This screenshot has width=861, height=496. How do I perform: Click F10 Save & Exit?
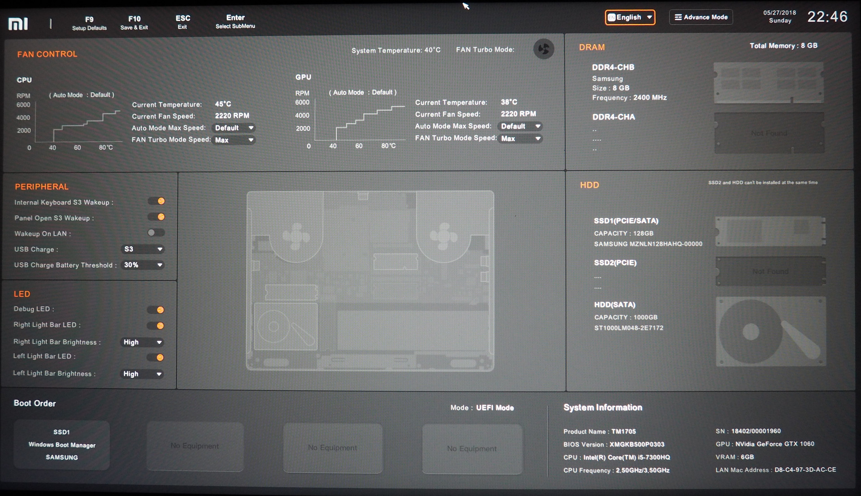pyautogui.click(x=134, y=22)
